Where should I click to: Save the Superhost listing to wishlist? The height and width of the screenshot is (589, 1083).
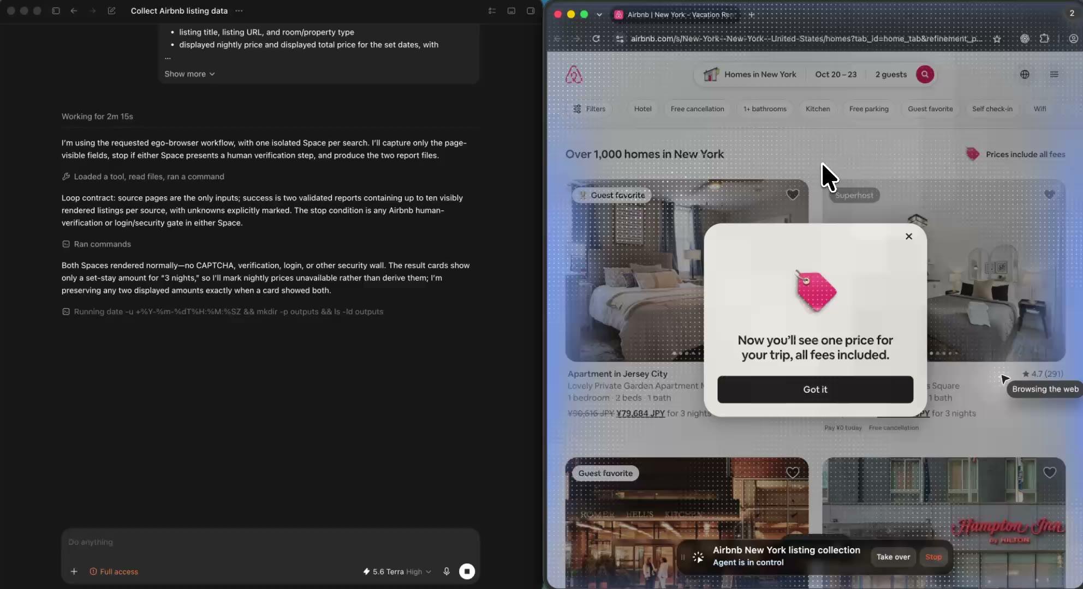coord(1049,195)
